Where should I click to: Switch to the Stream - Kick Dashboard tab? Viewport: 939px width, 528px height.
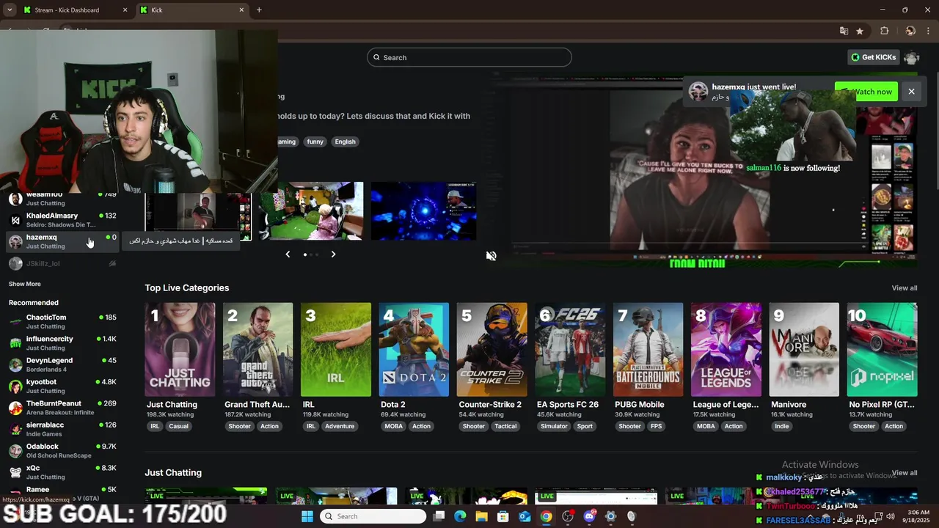click(75, 10)
